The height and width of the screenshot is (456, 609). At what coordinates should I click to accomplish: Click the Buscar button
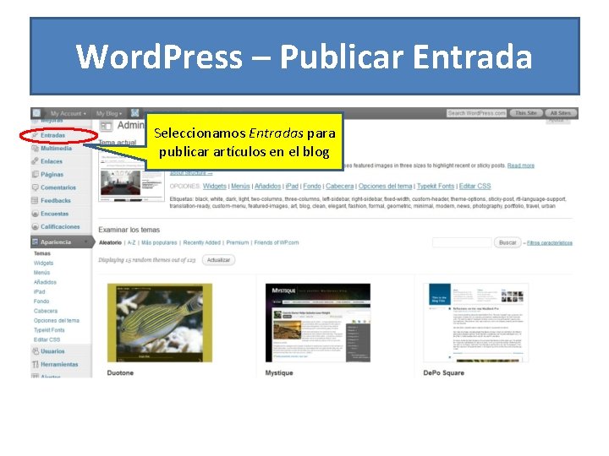coord(507,242)
